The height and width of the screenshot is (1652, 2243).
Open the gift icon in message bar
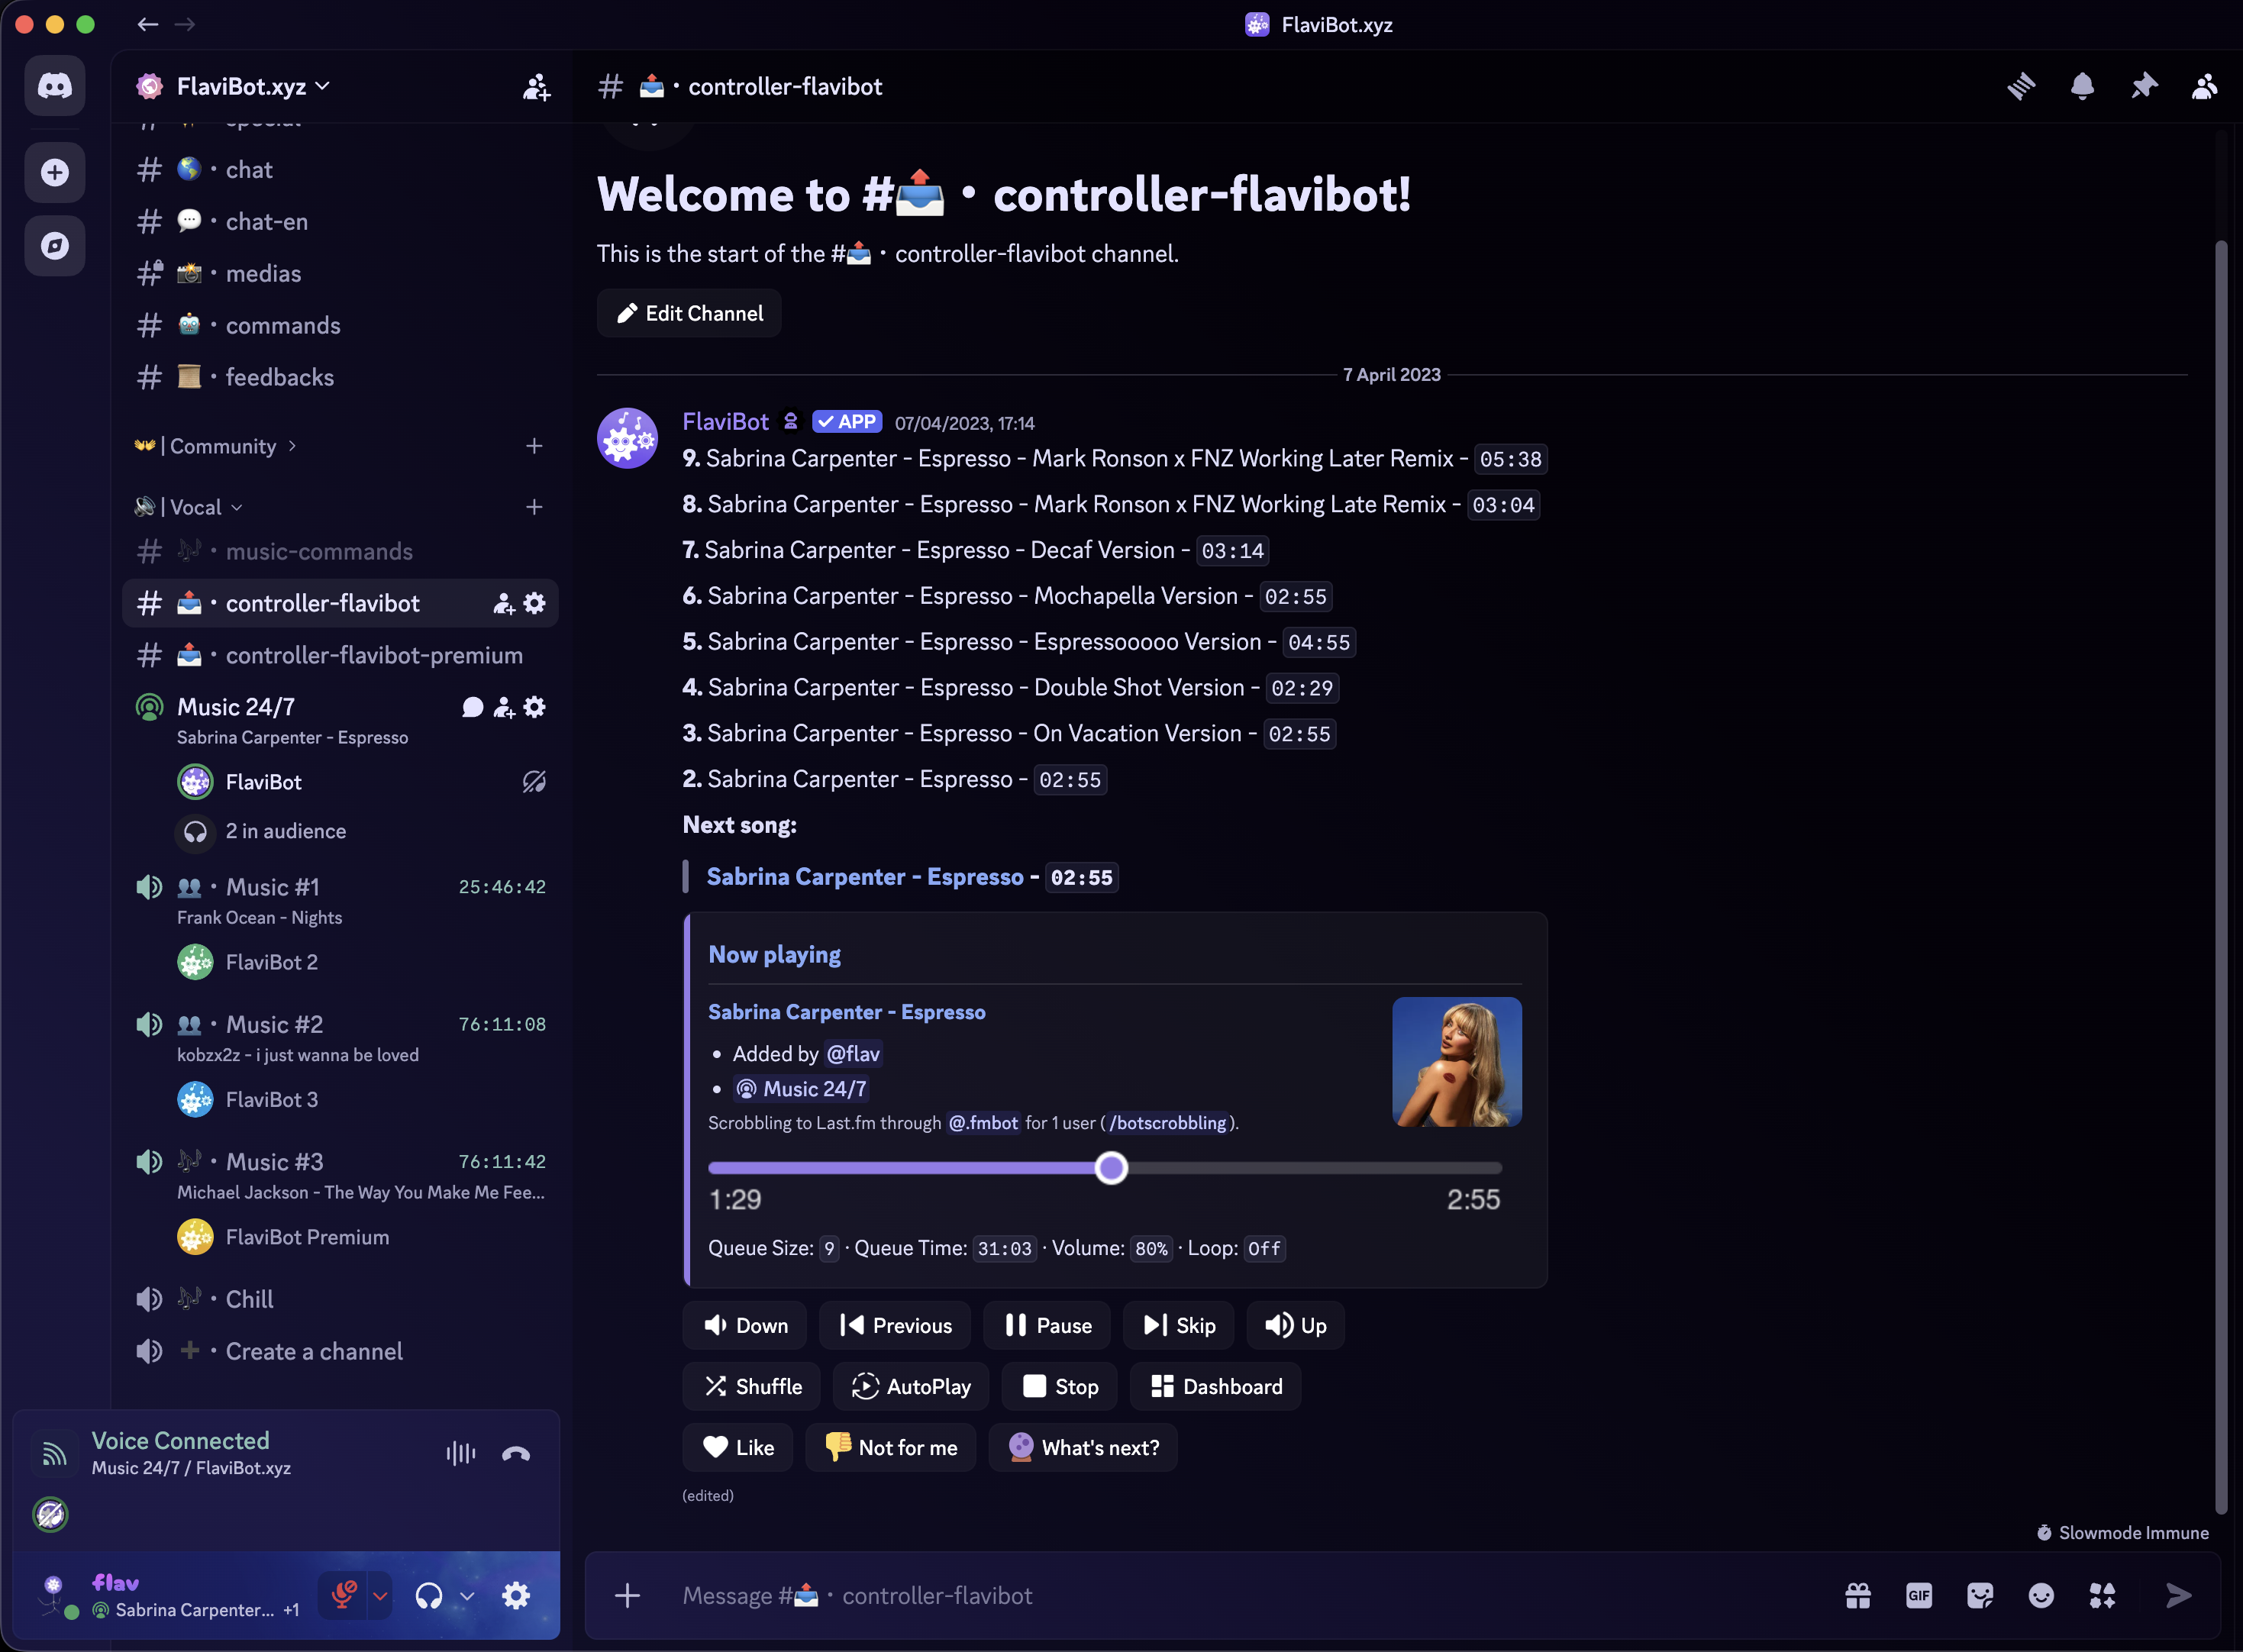tap(1858, 1595)
